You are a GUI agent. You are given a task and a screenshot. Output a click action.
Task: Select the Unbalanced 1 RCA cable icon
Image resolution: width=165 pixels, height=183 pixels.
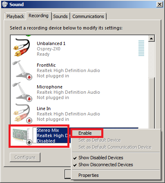click(22, 47)
